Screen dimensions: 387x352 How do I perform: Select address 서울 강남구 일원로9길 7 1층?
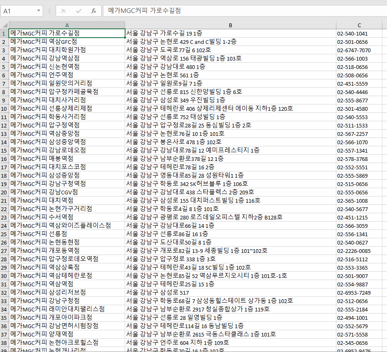click(x=231, y=84)
